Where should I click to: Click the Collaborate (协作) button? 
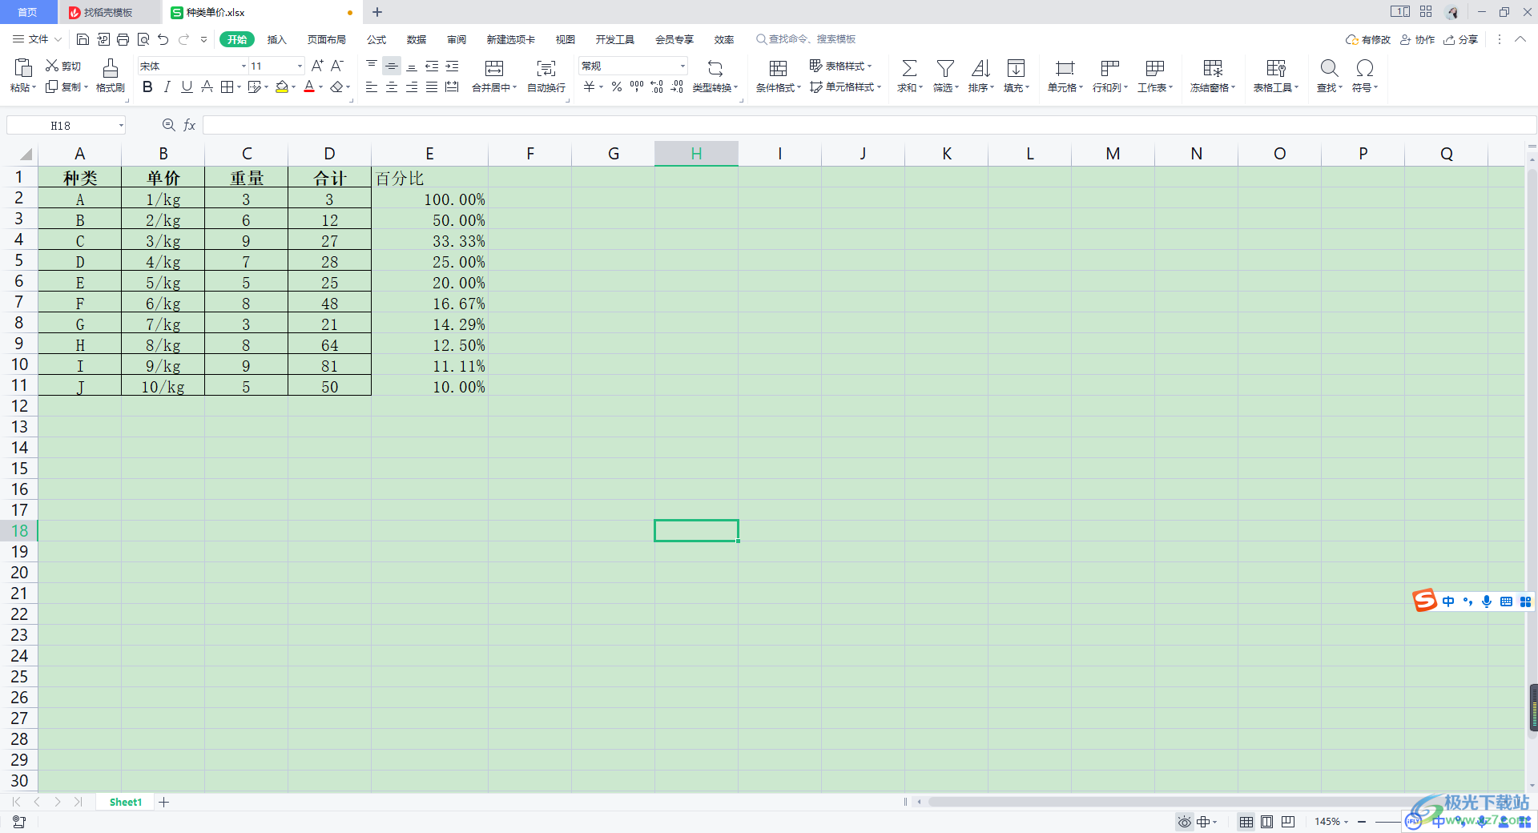(1418, 39)
